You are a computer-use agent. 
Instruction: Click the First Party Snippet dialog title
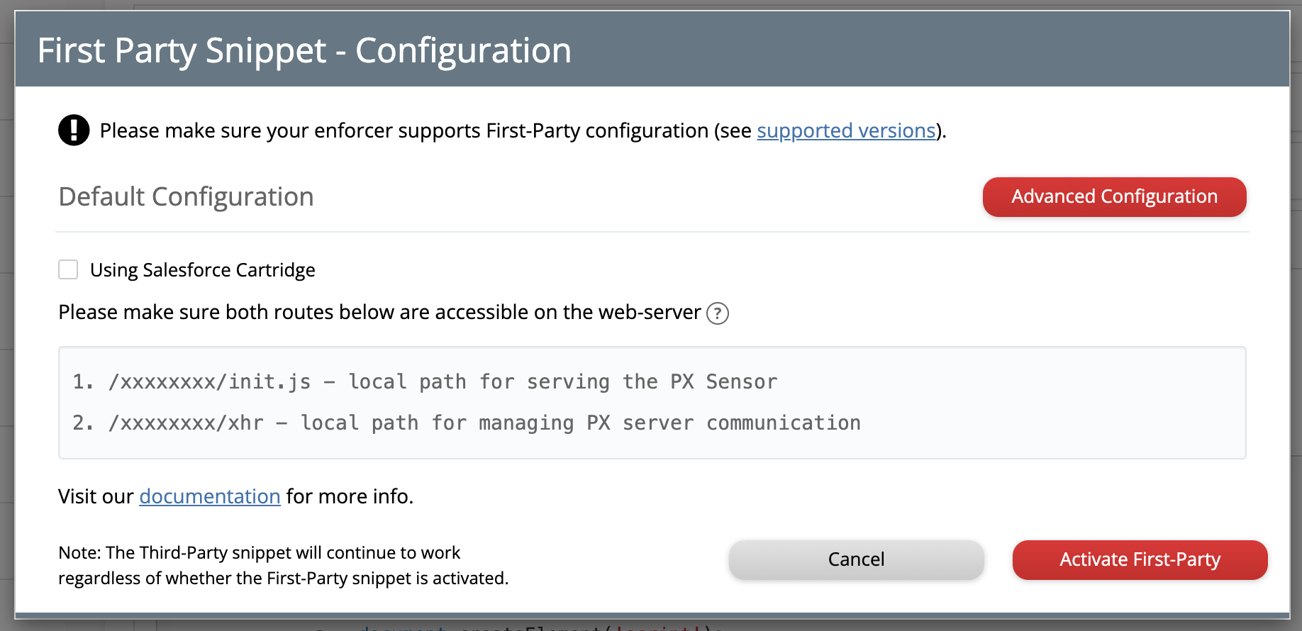304,50
